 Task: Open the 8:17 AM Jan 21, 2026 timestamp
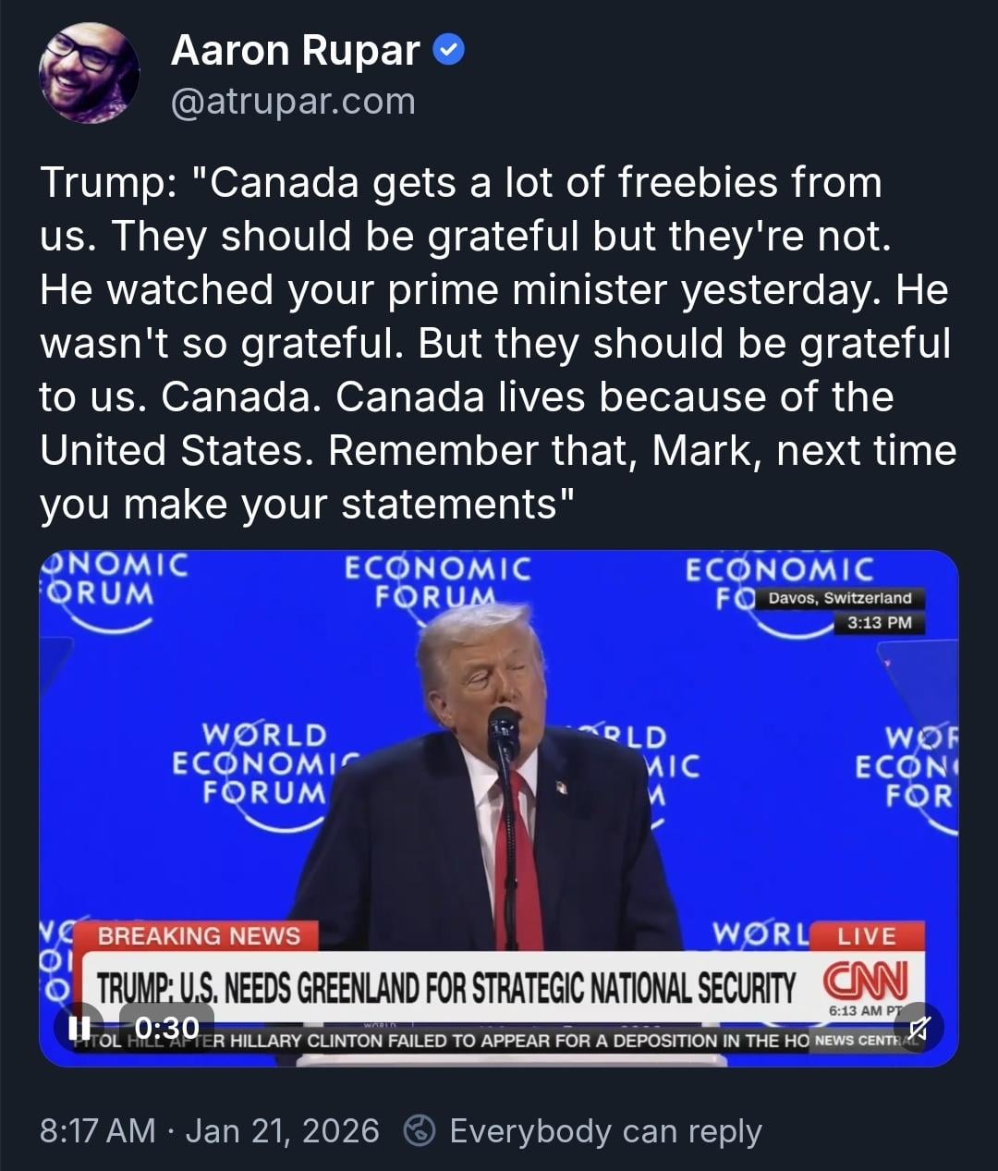[x=210, y=1130]
